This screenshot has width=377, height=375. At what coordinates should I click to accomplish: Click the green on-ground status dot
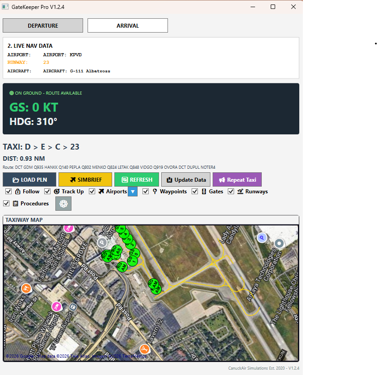(12, 93)
